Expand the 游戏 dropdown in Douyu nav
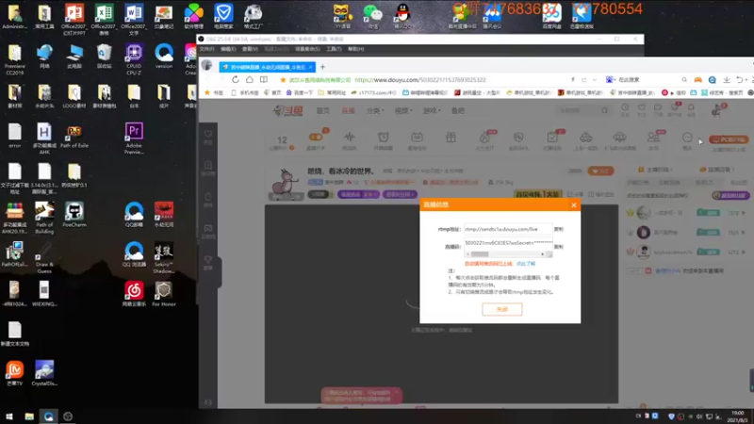754x424 pixels. click(432, 110)
